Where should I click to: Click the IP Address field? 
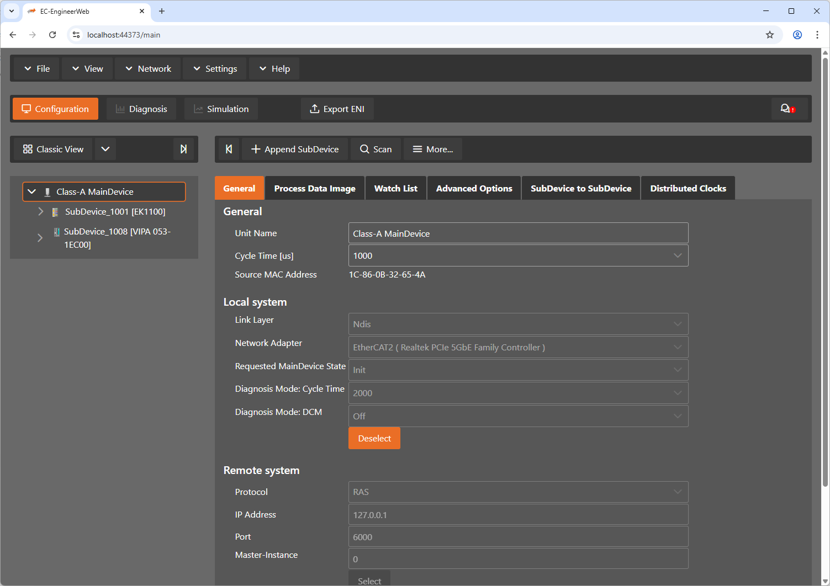click(518, 514)
